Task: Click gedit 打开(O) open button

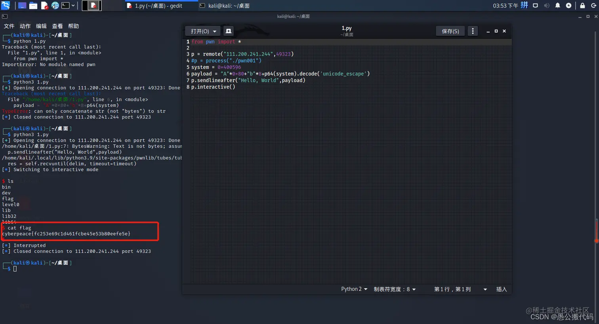Action: click(x=200, y=31)
